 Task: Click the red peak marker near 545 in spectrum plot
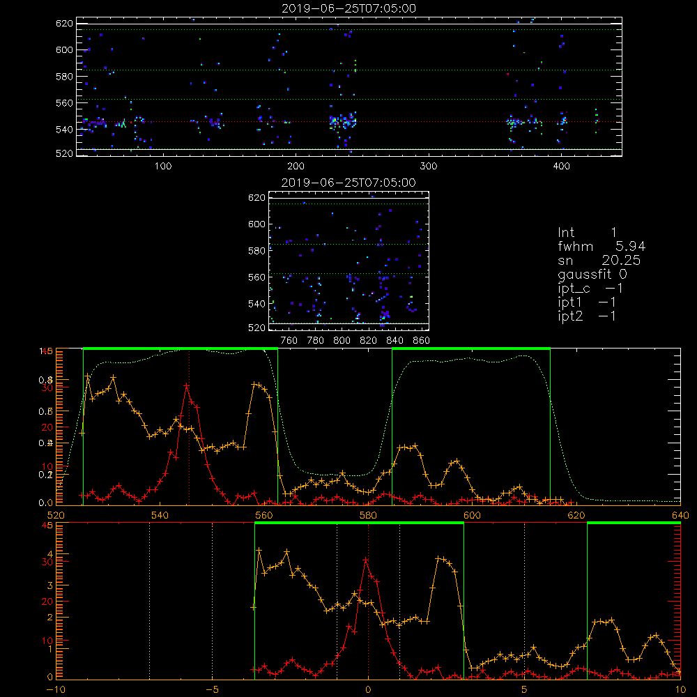(x=187, y=386)
